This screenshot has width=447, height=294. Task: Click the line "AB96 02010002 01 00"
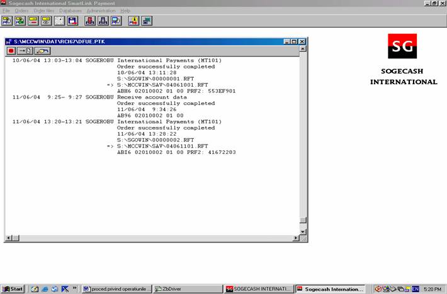(150, 116)
